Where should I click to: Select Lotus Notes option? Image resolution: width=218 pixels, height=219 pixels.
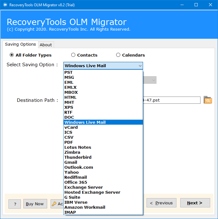tap(103, 147)
